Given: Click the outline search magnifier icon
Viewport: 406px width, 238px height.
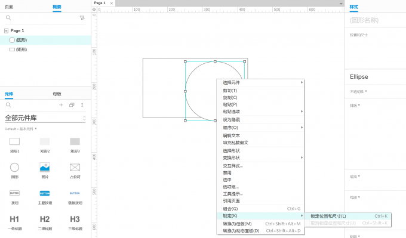Looking at the screenshot, I should pyautogui.click(x=8, y=18).
